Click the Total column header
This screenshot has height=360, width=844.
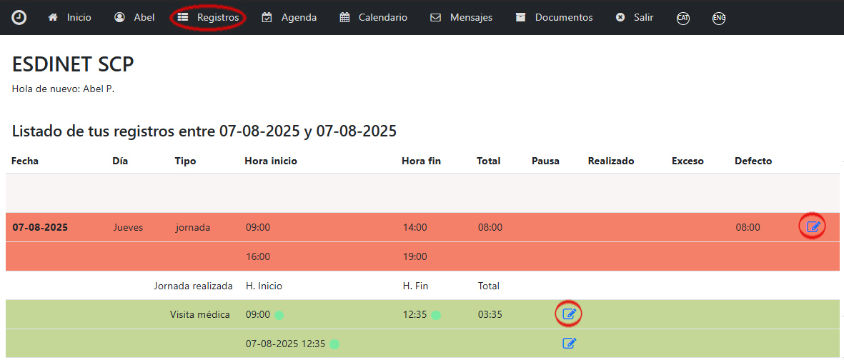pos(489,161)
